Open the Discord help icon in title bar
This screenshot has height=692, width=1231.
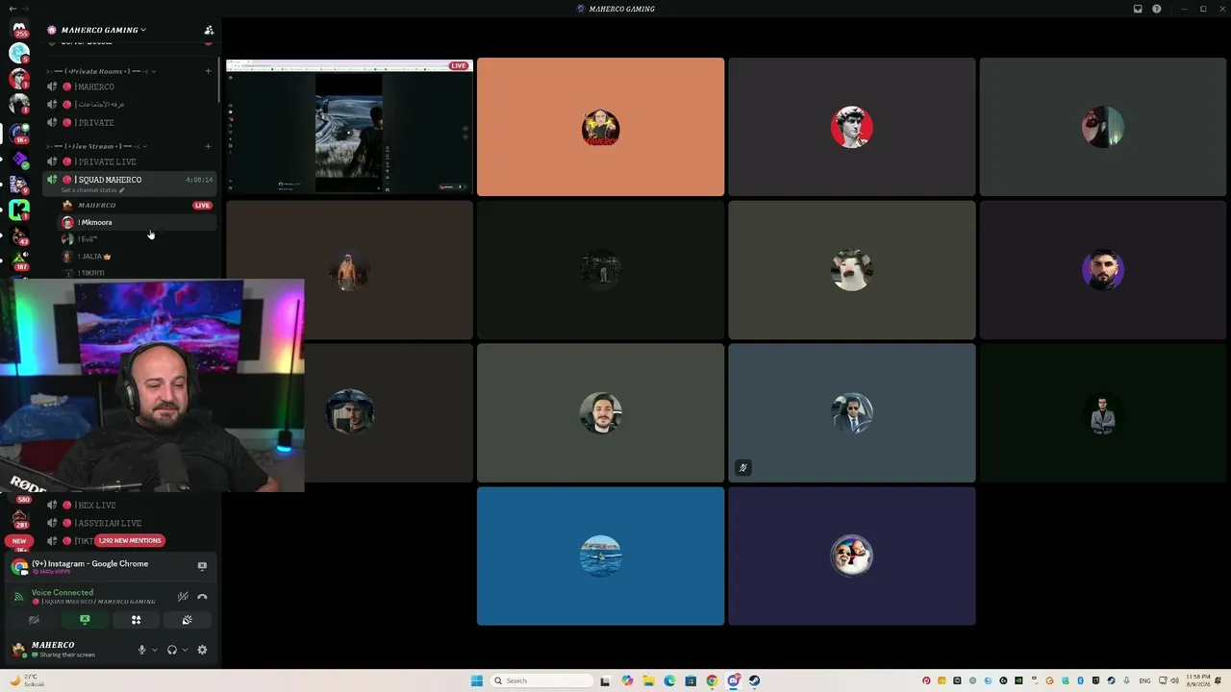(x=1157, y=9)
